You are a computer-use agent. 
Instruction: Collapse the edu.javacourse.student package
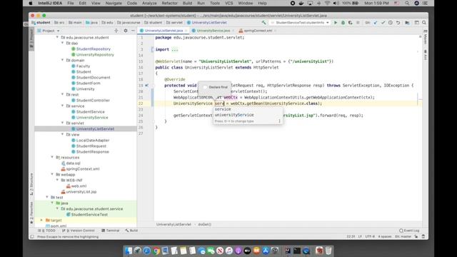[57, 37]
